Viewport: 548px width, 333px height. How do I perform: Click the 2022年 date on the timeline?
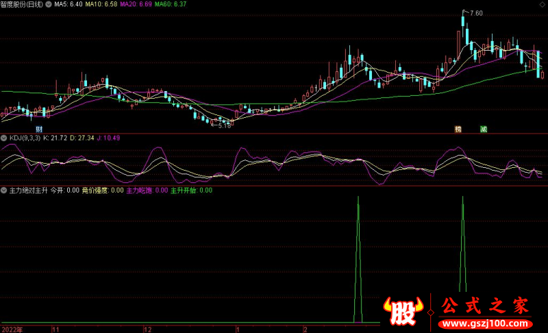(12, 330)
